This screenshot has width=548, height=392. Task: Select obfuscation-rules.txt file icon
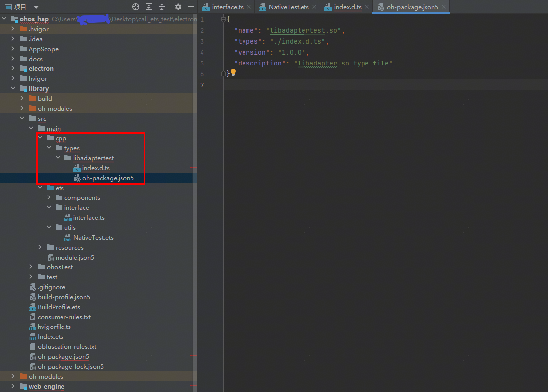click(x=32, y=346)
